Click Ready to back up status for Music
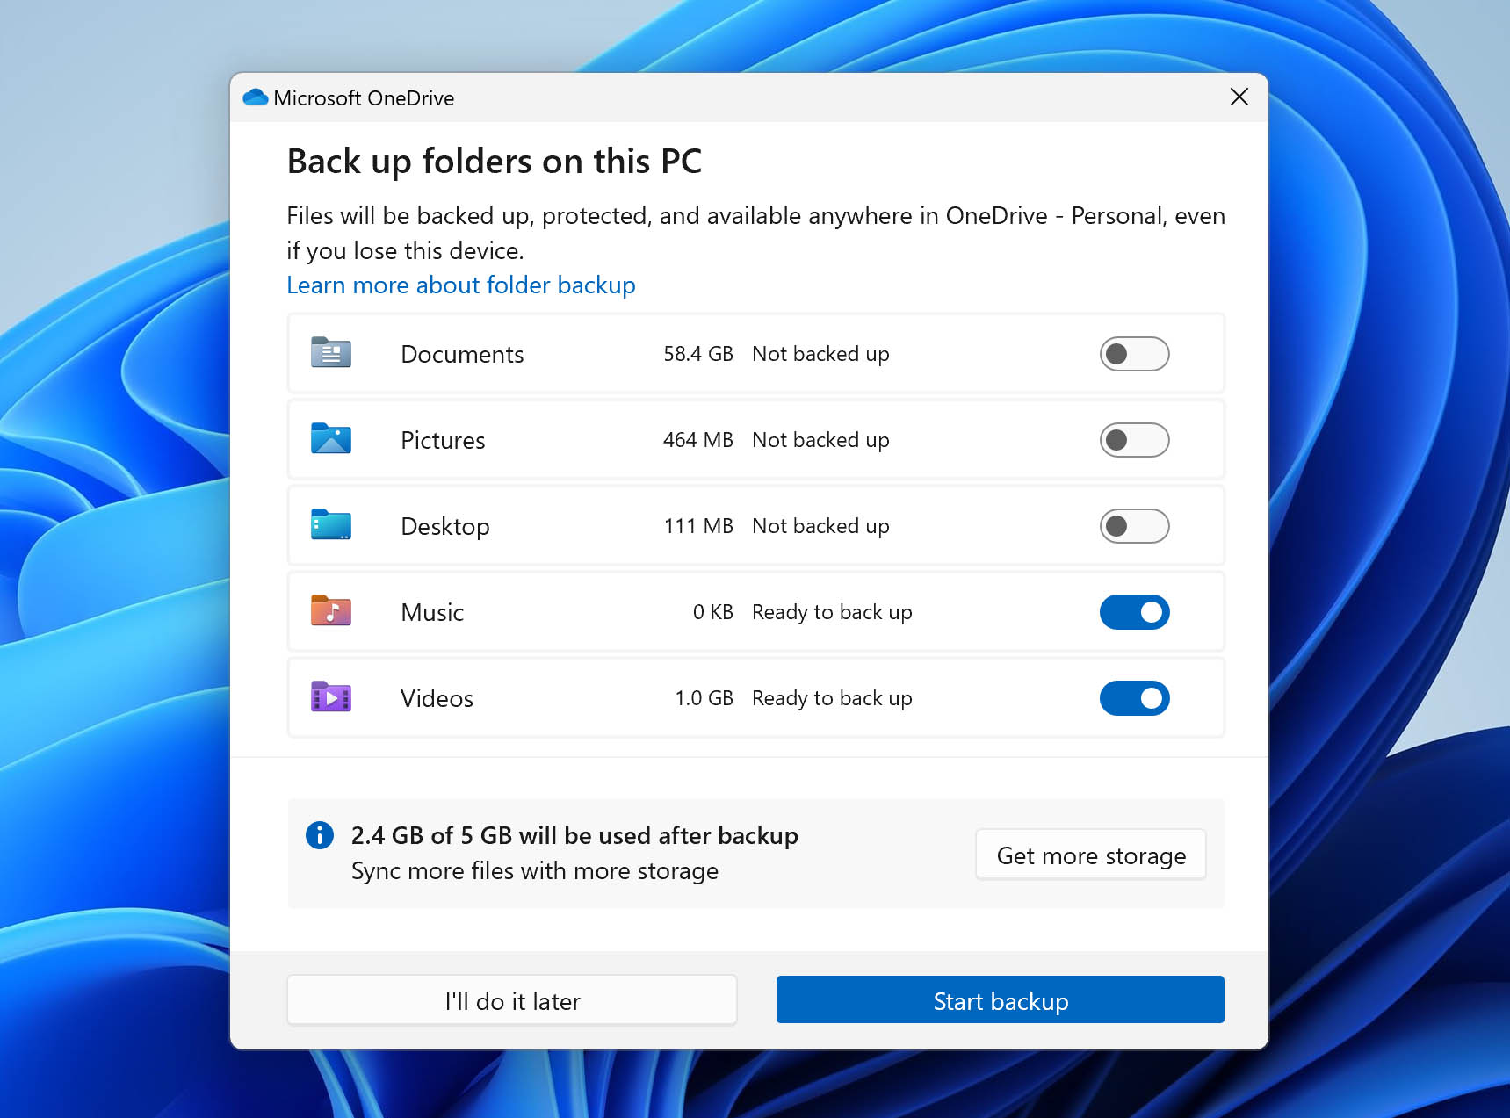Screen dimensions: 1510x1118 click(832, 612)
